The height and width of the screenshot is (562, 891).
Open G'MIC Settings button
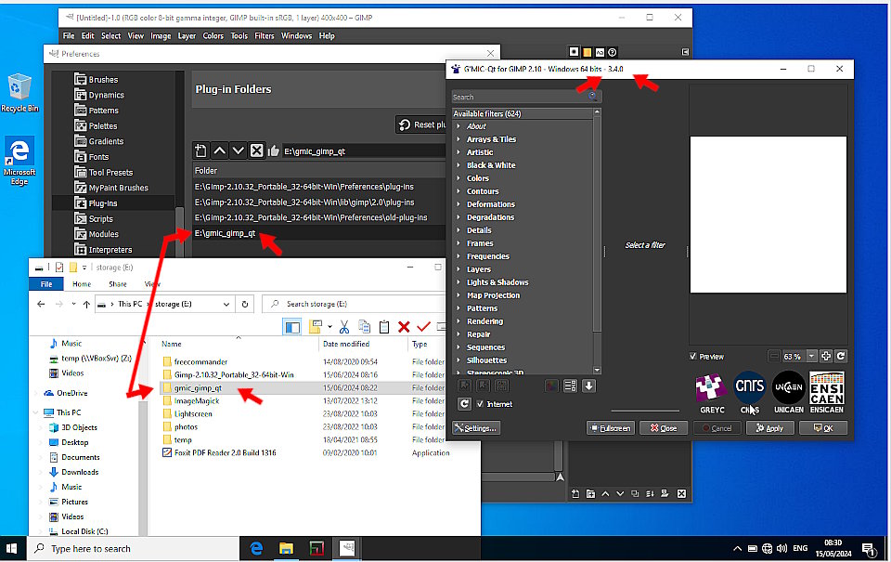(475, 428)
